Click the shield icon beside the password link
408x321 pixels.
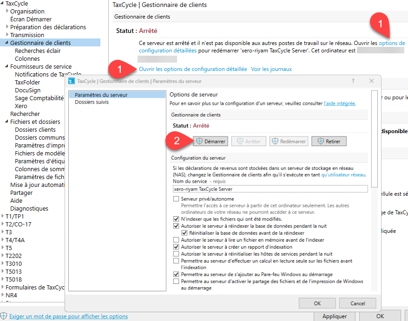(x=3, y=316)
